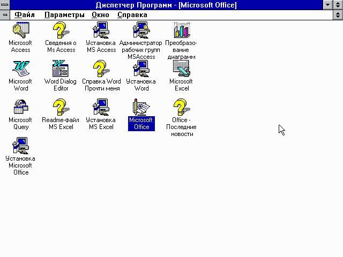
Task: Open the Справка Word Прочти меня icon
Action: [101, 69]
